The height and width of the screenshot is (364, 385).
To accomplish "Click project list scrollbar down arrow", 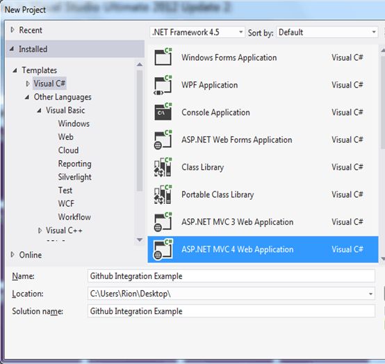I will [382, 258].
